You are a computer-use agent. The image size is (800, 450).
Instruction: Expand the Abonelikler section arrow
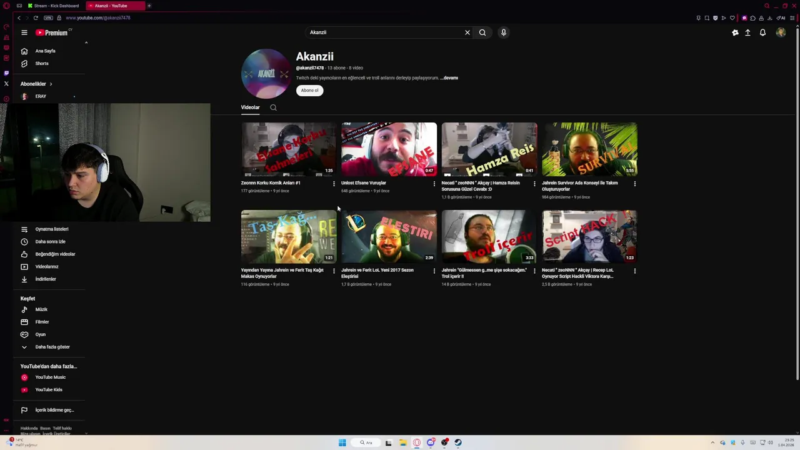51,84
